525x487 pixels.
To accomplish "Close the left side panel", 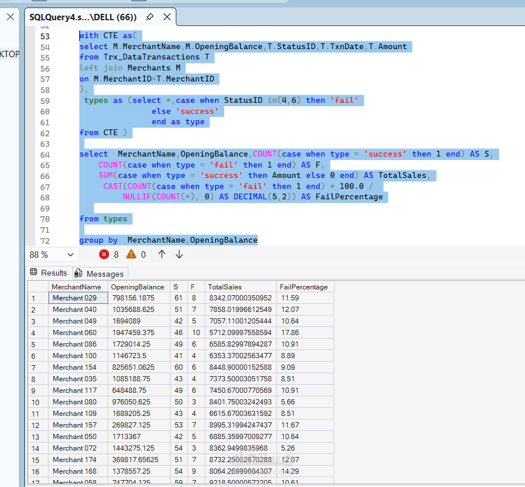I will coord(10,17).
